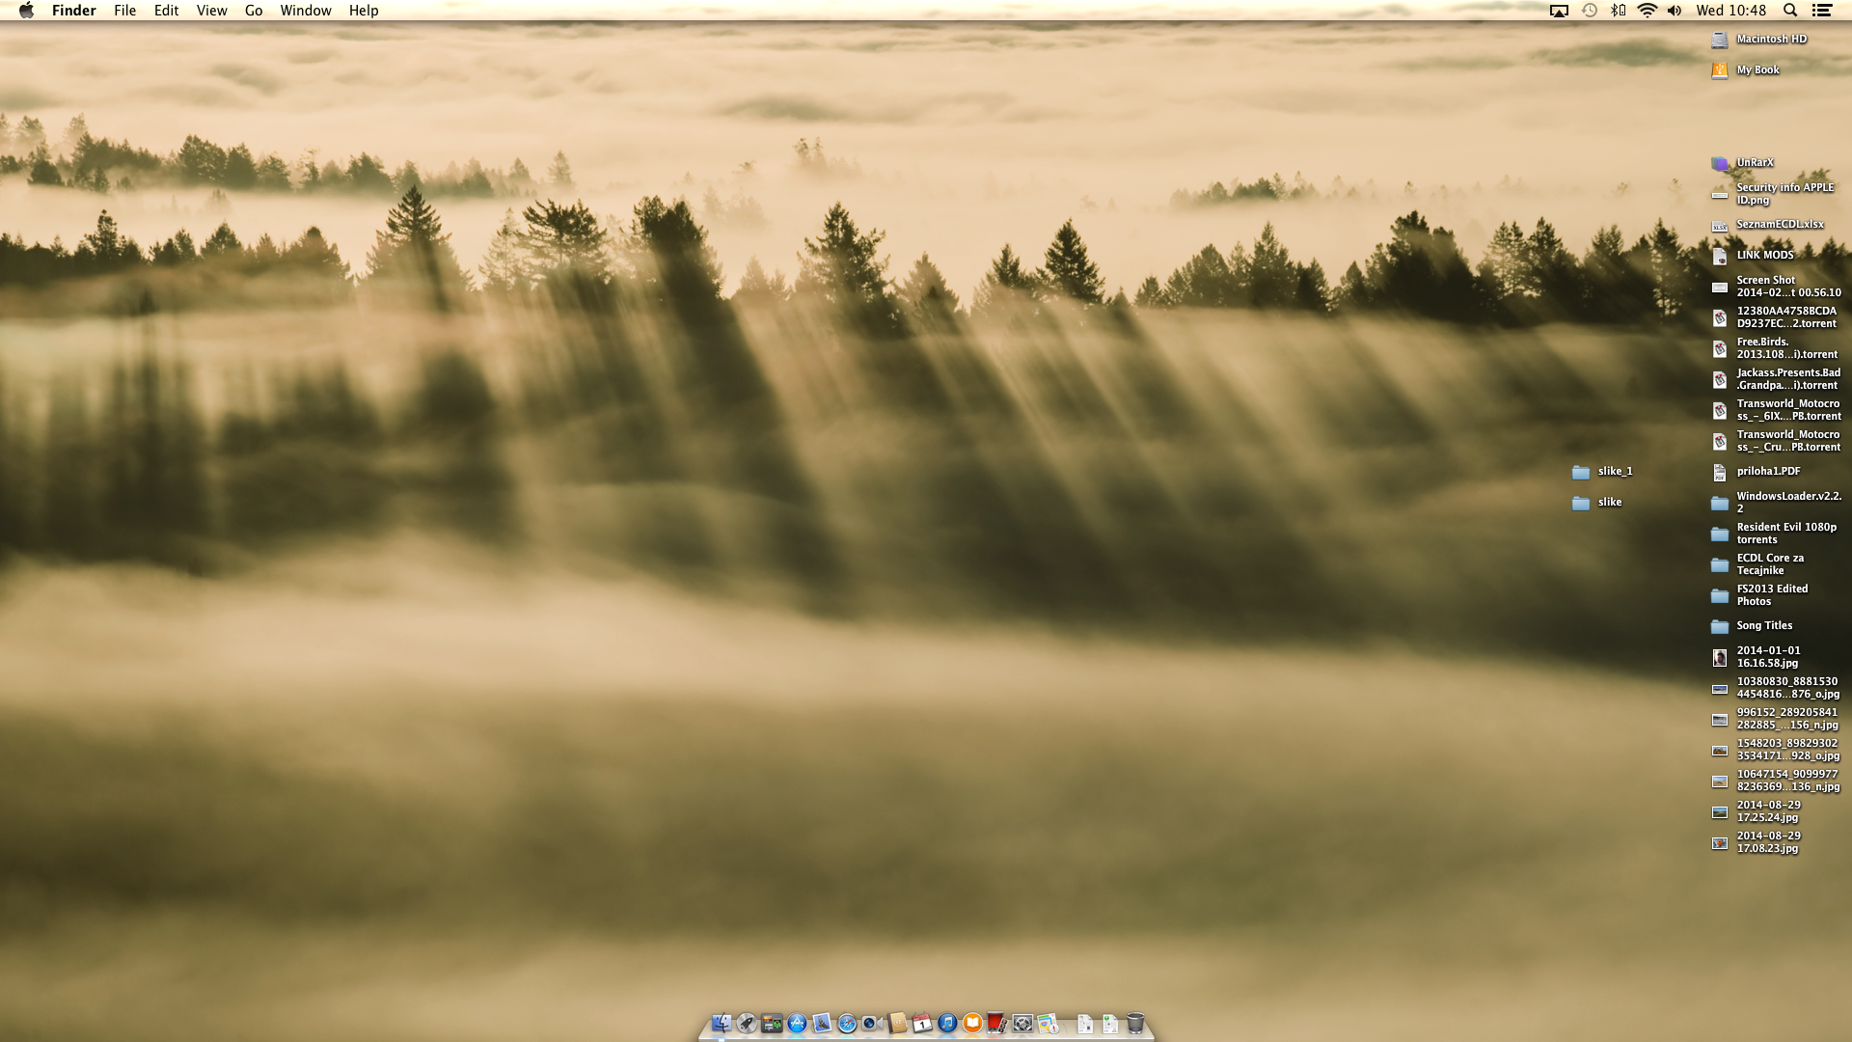Viewport: 1852px width, 1042px height.
Task: Open the File menu
Action: click(x=125, y=11)
